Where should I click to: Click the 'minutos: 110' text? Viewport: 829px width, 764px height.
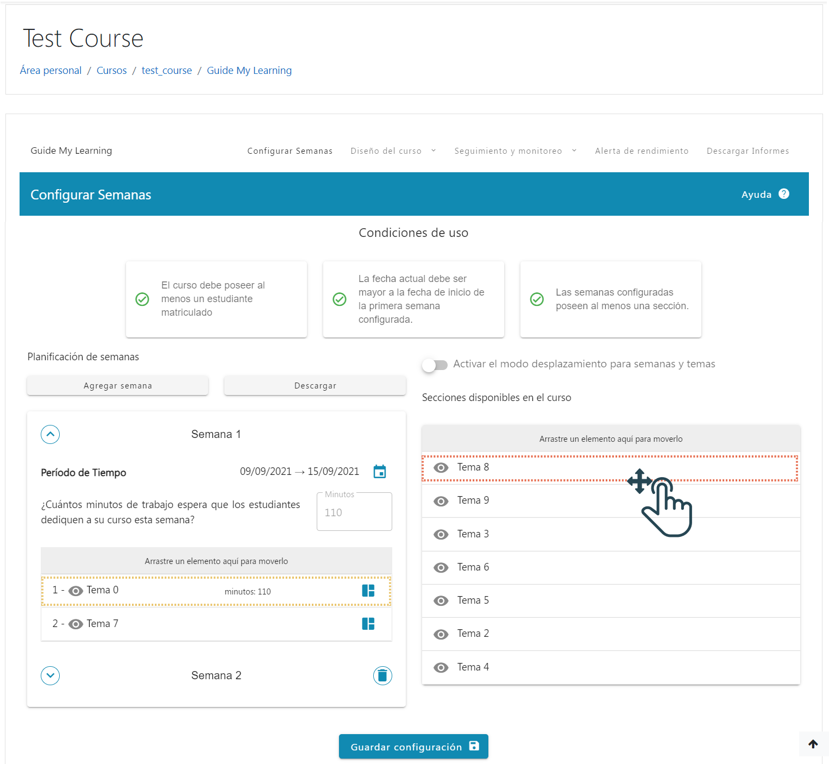click(x=248, y=592)
